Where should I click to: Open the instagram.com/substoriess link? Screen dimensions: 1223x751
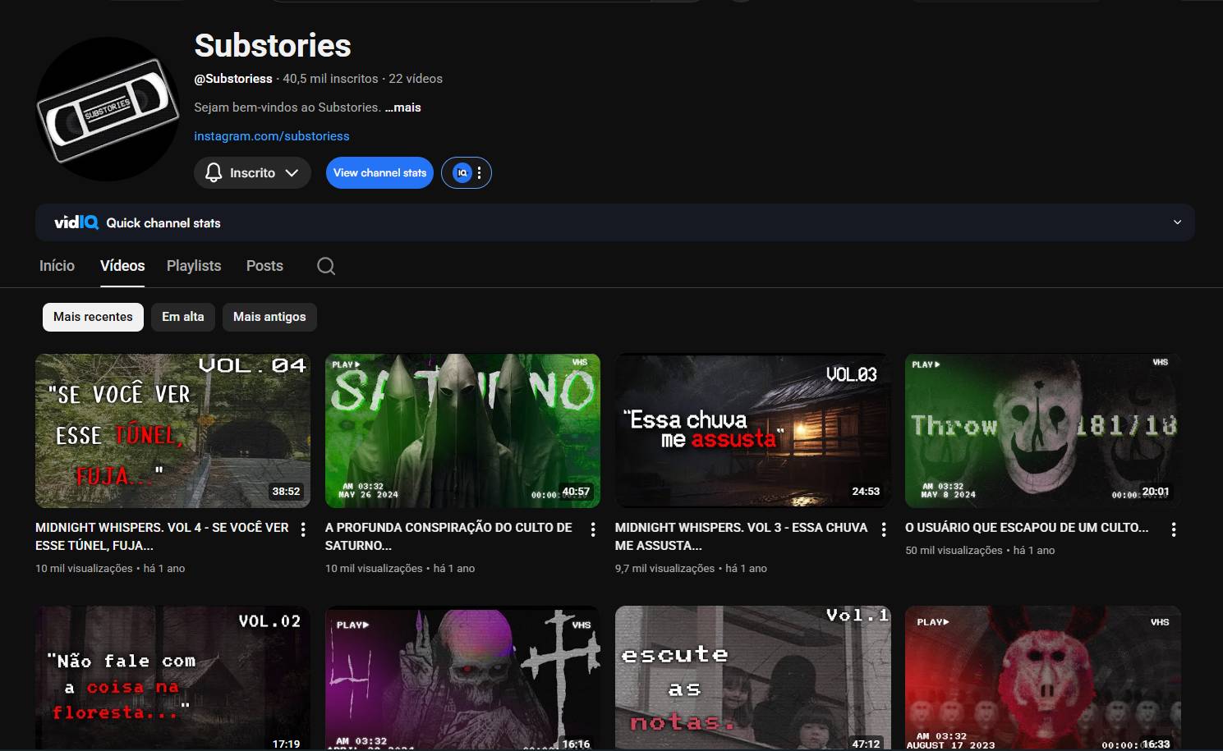pos(272,136)
